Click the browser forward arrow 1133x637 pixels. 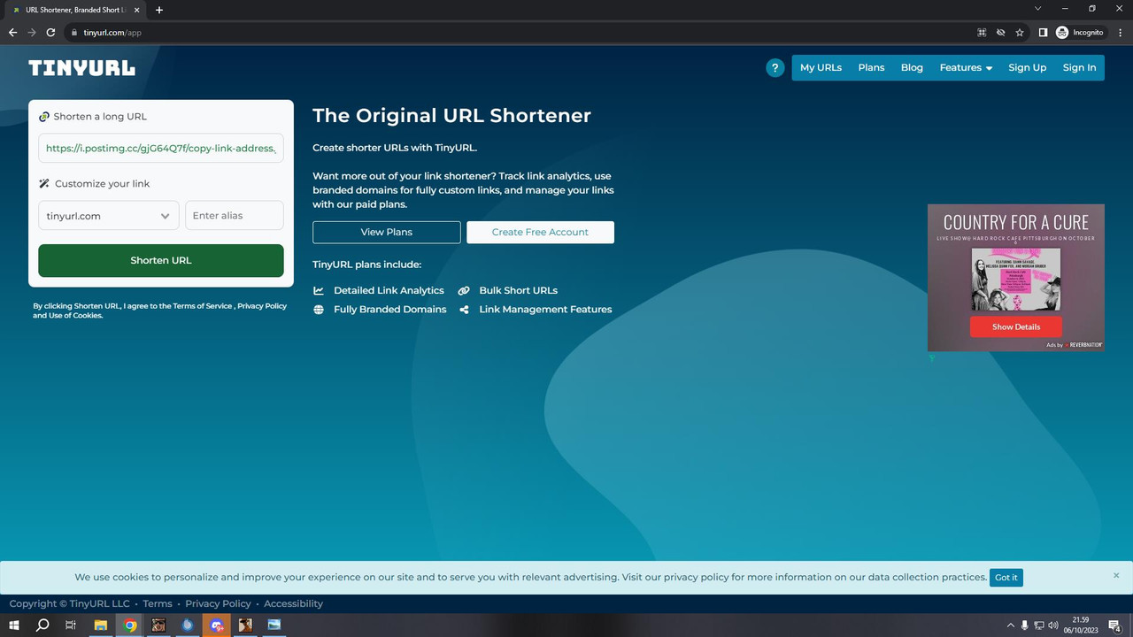32,33
